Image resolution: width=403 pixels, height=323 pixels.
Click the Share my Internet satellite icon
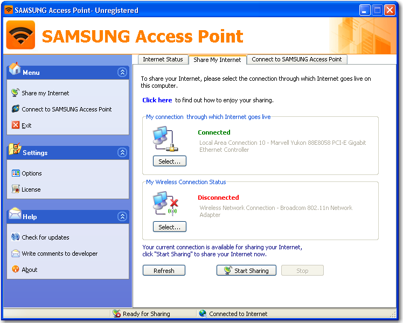[x=15, y=93]
